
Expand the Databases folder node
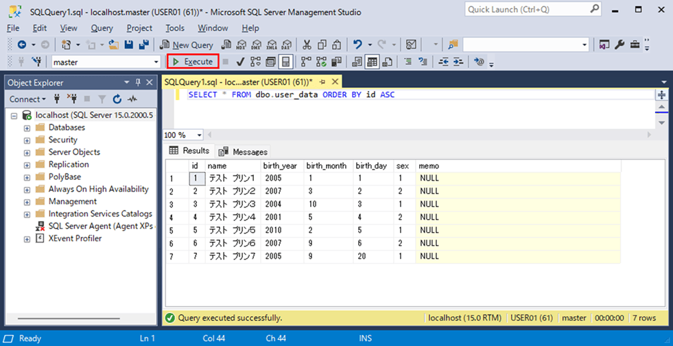point(27,127)
